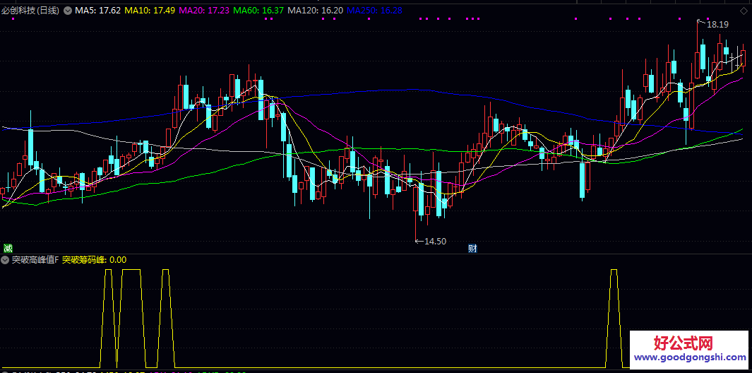The width and height of the screenshot is (752, 373).
Task: Click the MA20: 17.23 label
Action: (205, 11)
